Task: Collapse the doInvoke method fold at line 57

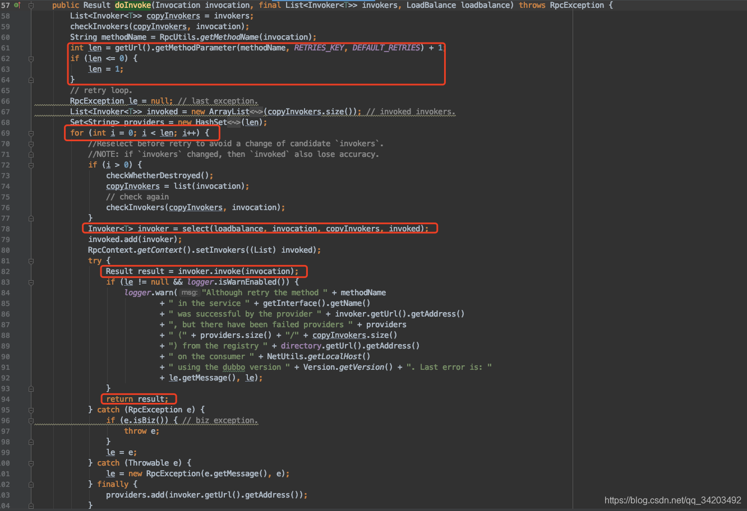Action: [x=30, y=5]
